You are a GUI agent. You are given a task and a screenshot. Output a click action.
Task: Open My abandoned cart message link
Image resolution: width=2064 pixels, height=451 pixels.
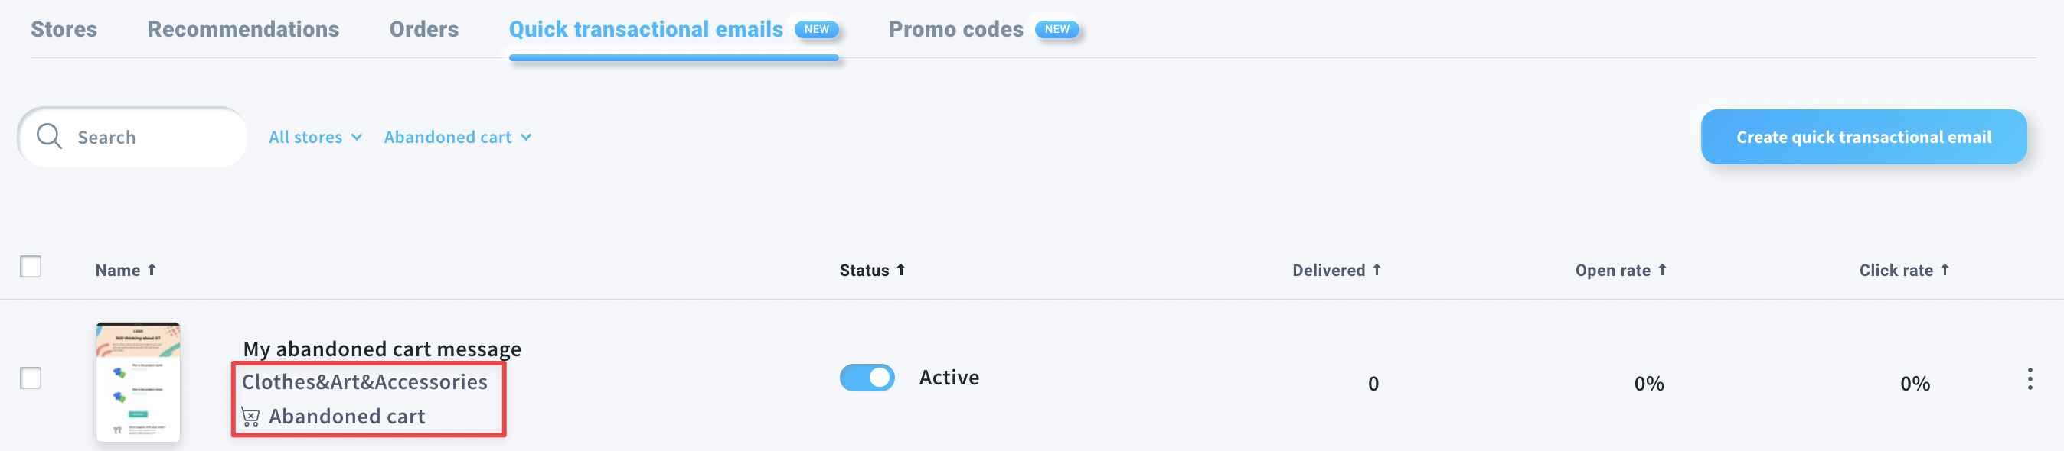[382, 349]
